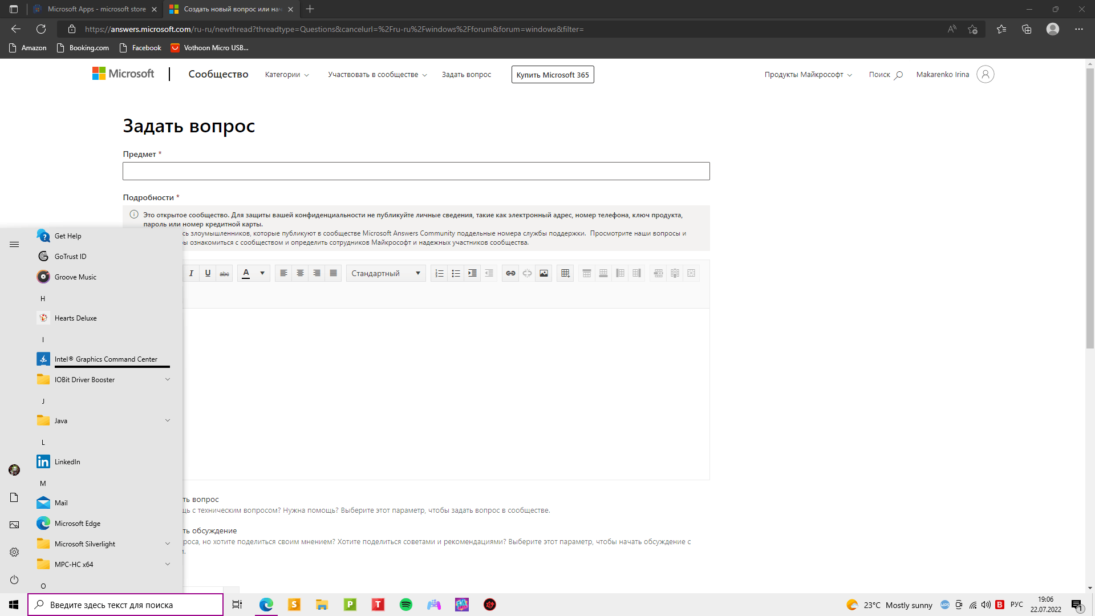Open the volume control in system tray
Image resolution: width=1095 pixels, height=616 pixels.
click(986, 605)
